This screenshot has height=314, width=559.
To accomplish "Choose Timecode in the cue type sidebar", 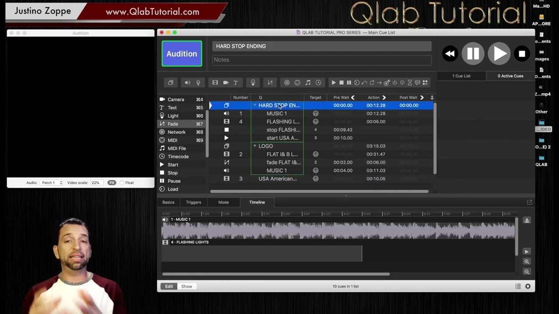I will pos(181,157).
